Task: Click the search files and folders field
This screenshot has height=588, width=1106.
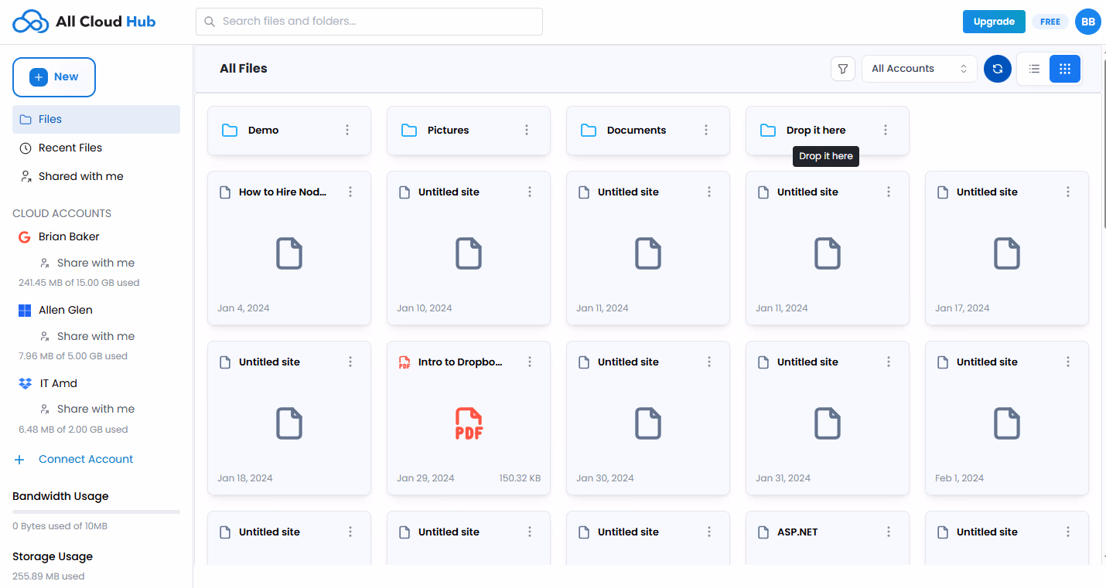Action: pos(369,22)
